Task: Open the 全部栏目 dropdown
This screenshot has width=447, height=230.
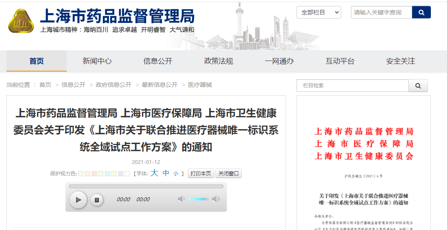Action: [x=319, y=12]
